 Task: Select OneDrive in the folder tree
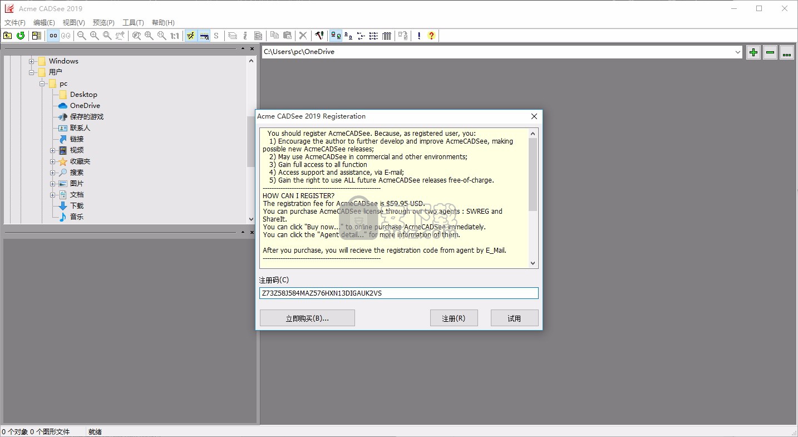85,106
